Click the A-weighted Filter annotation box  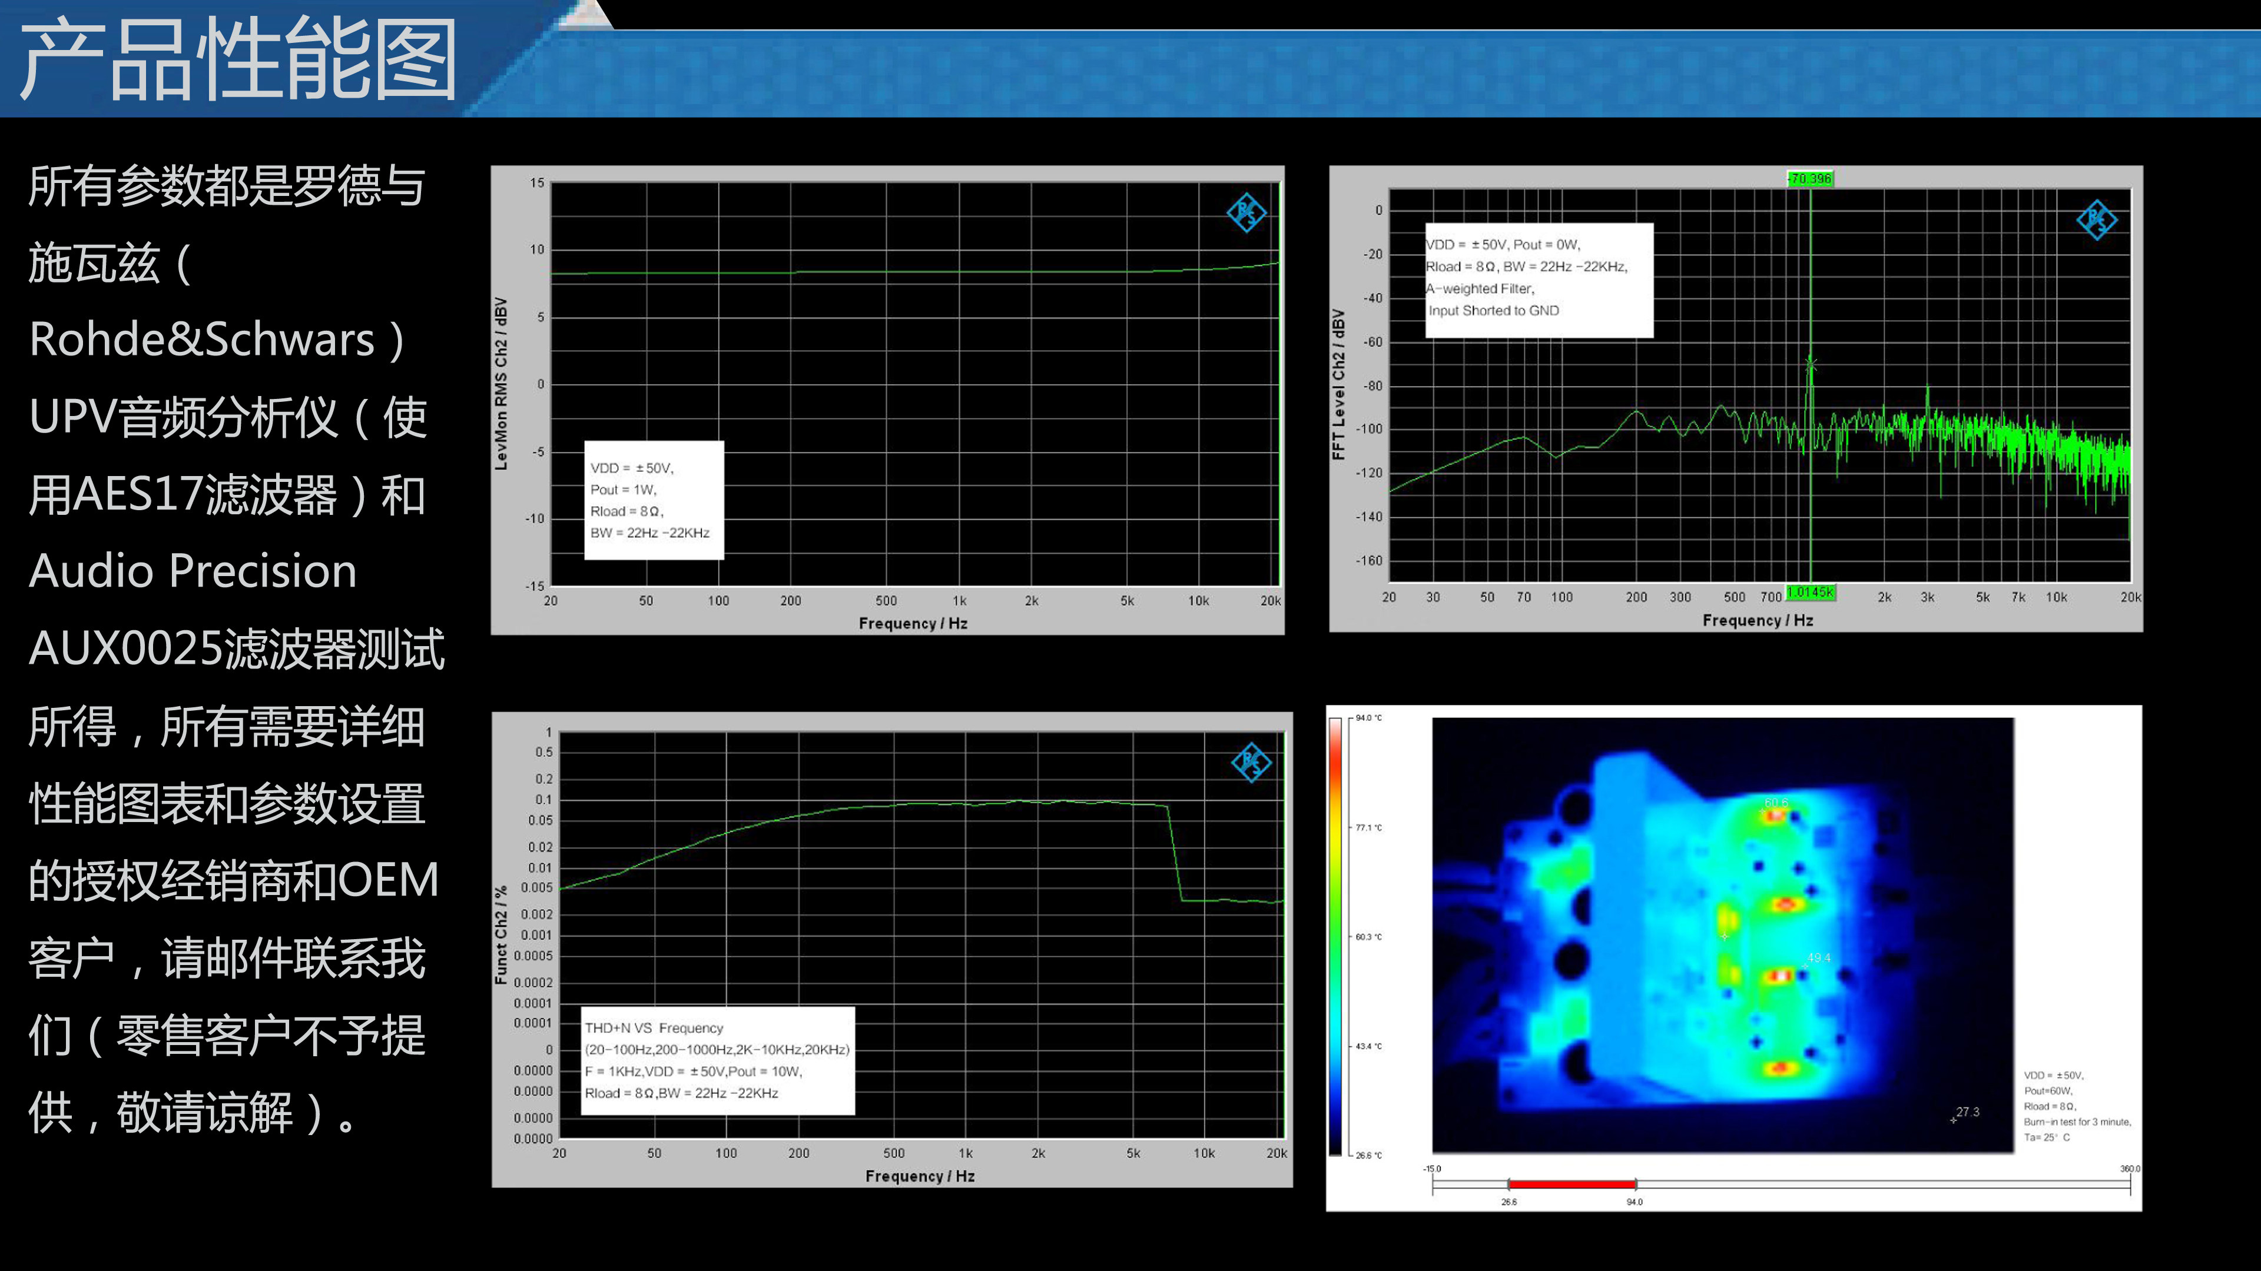click(x=1539, y=280)
